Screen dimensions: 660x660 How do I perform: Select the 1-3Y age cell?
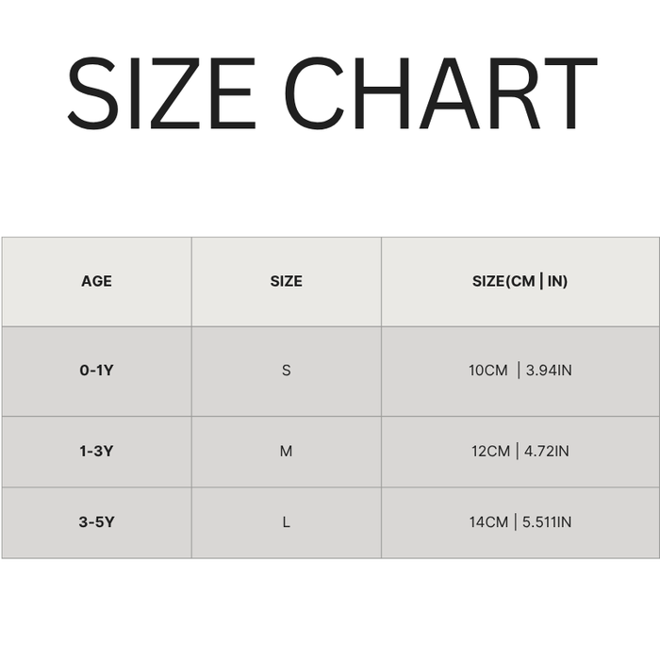(x=96, y=452)
